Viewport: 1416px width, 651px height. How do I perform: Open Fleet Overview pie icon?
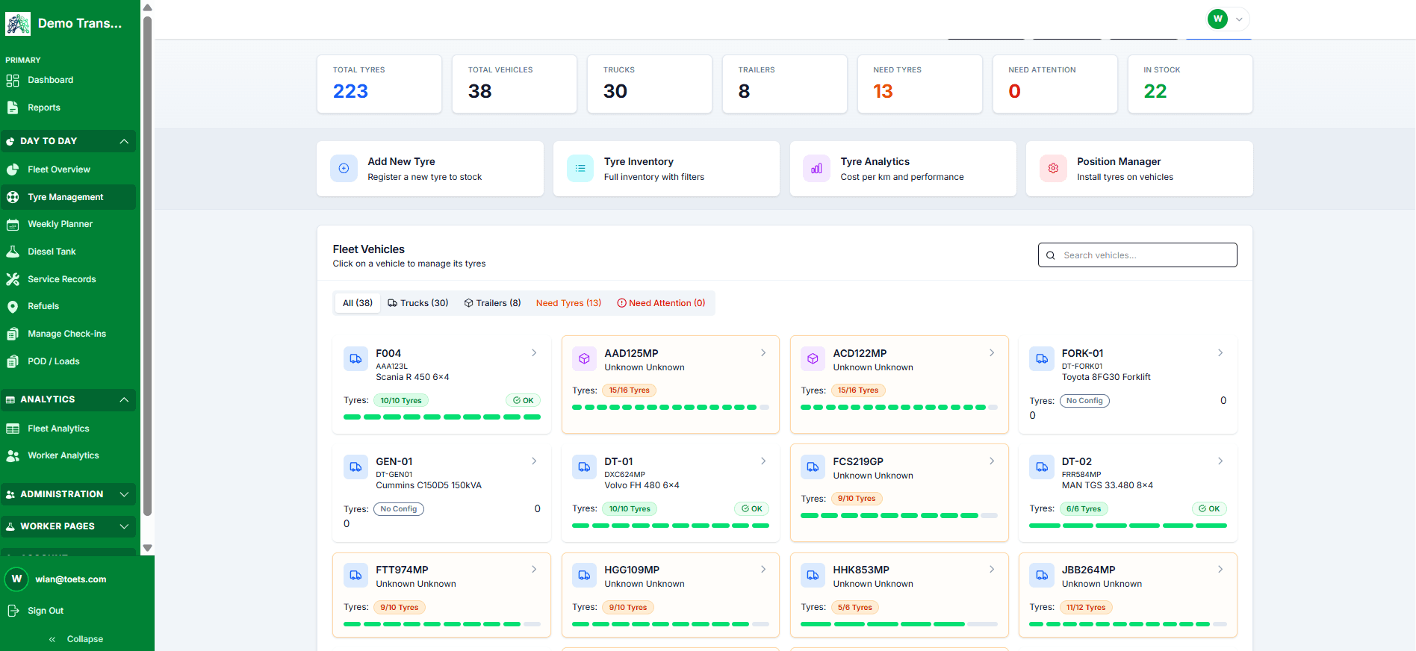(13, 169)
